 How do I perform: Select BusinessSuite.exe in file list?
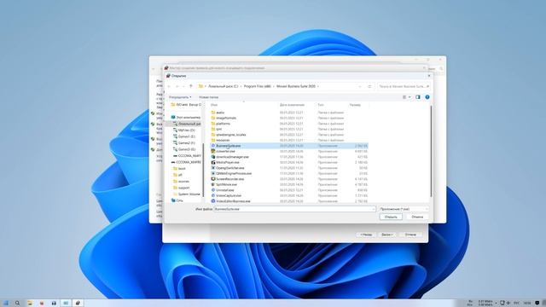point(289,146)
